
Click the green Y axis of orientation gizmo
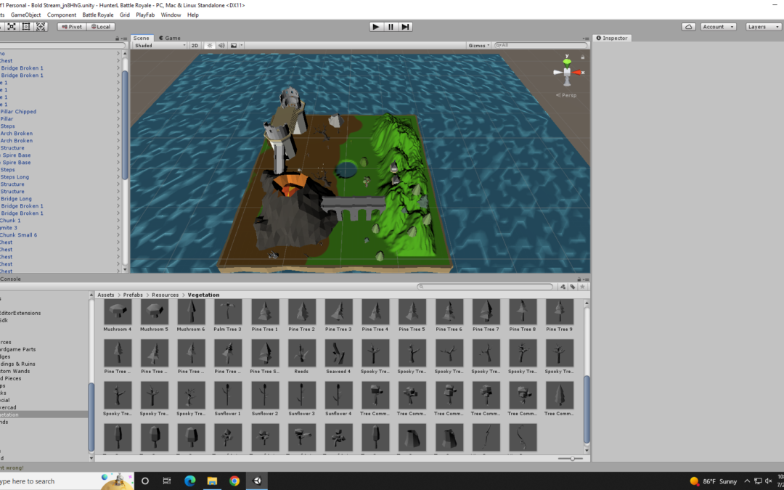[x=567, y=61]
